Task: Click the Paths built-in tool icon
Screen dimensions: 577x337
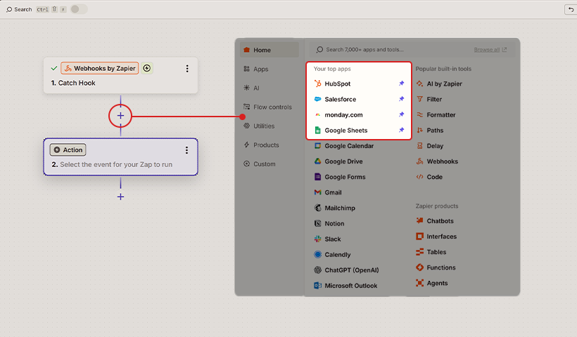Action: (420, 131)
